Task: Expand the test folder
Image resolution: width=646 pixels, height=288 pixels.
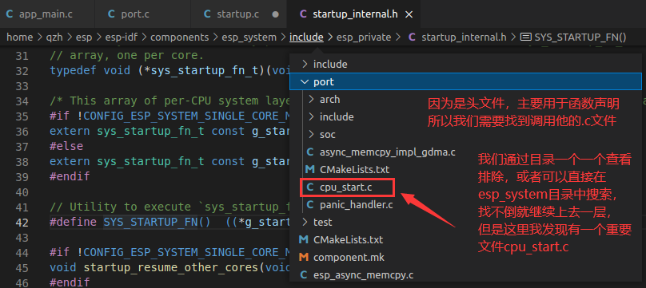Action: [322, 222]
